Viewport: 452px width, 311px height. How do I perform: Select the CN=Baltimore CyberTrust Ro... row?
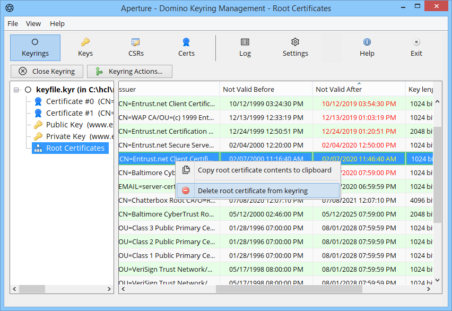click(275, 214)
